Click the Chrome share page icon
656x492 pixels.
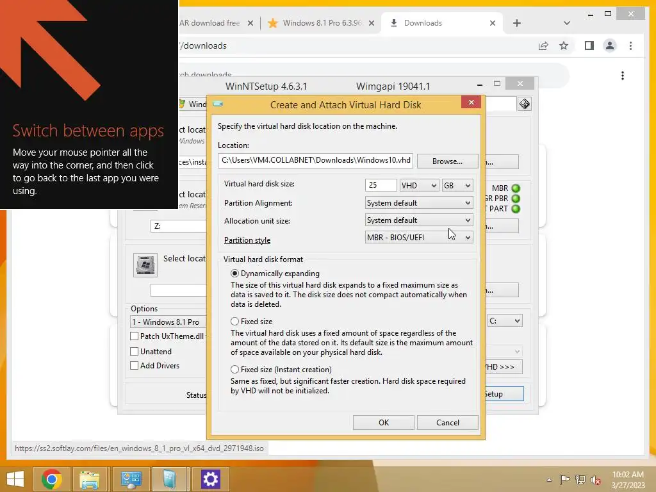pos(543,45)
